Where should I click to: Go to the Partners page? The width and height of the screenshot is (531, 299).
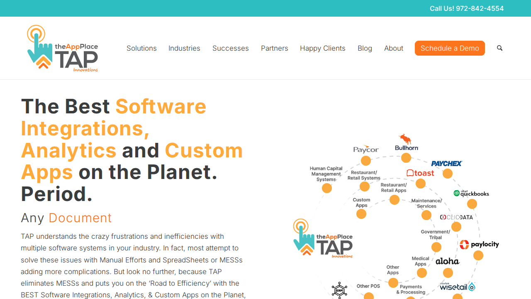274,48
